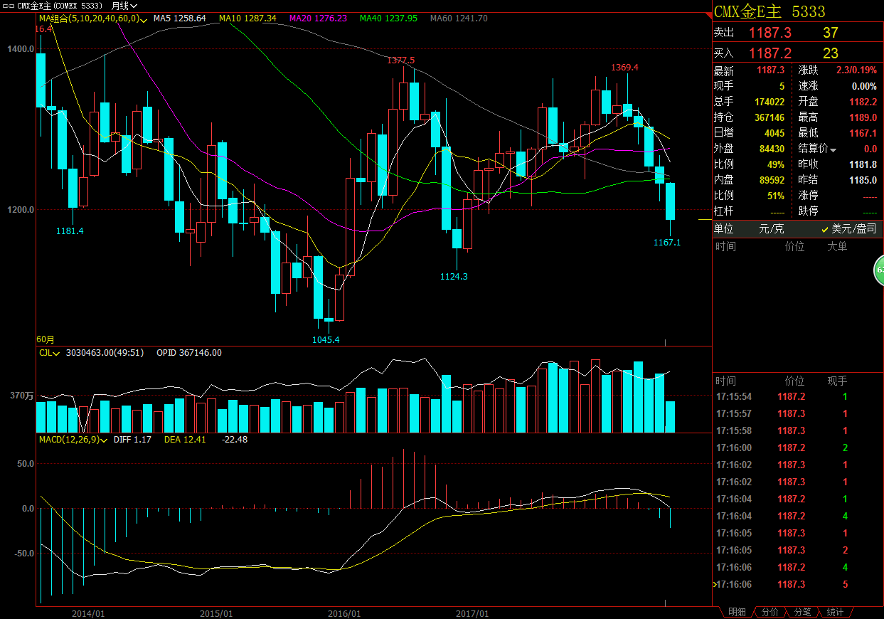Click the 昨结 value 1185.0

coord(863,180)
